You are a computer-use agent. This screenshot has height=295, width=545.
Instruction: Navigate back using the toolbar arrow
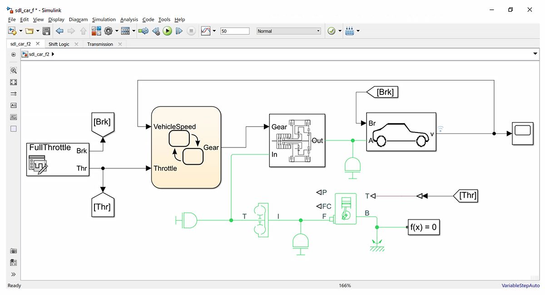(59, 31)
